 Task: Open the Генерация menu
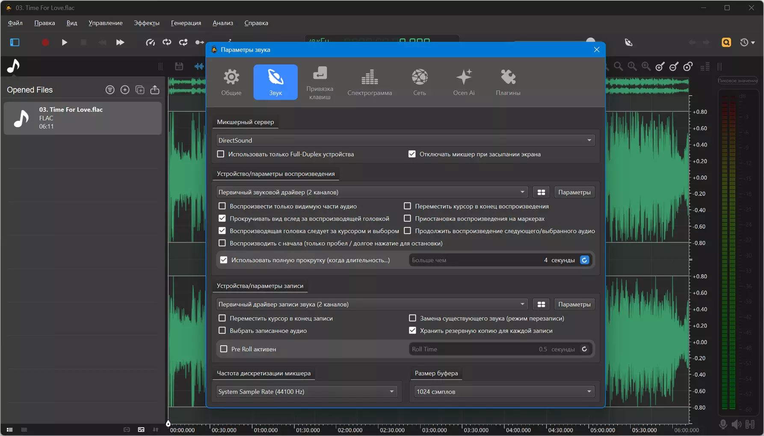[186, 23]
